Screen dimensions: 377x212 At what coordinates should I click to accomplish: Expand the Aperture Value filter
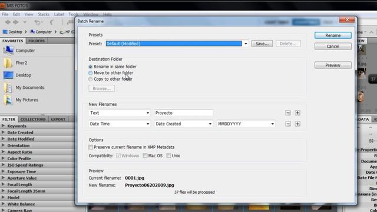point(3,178)
